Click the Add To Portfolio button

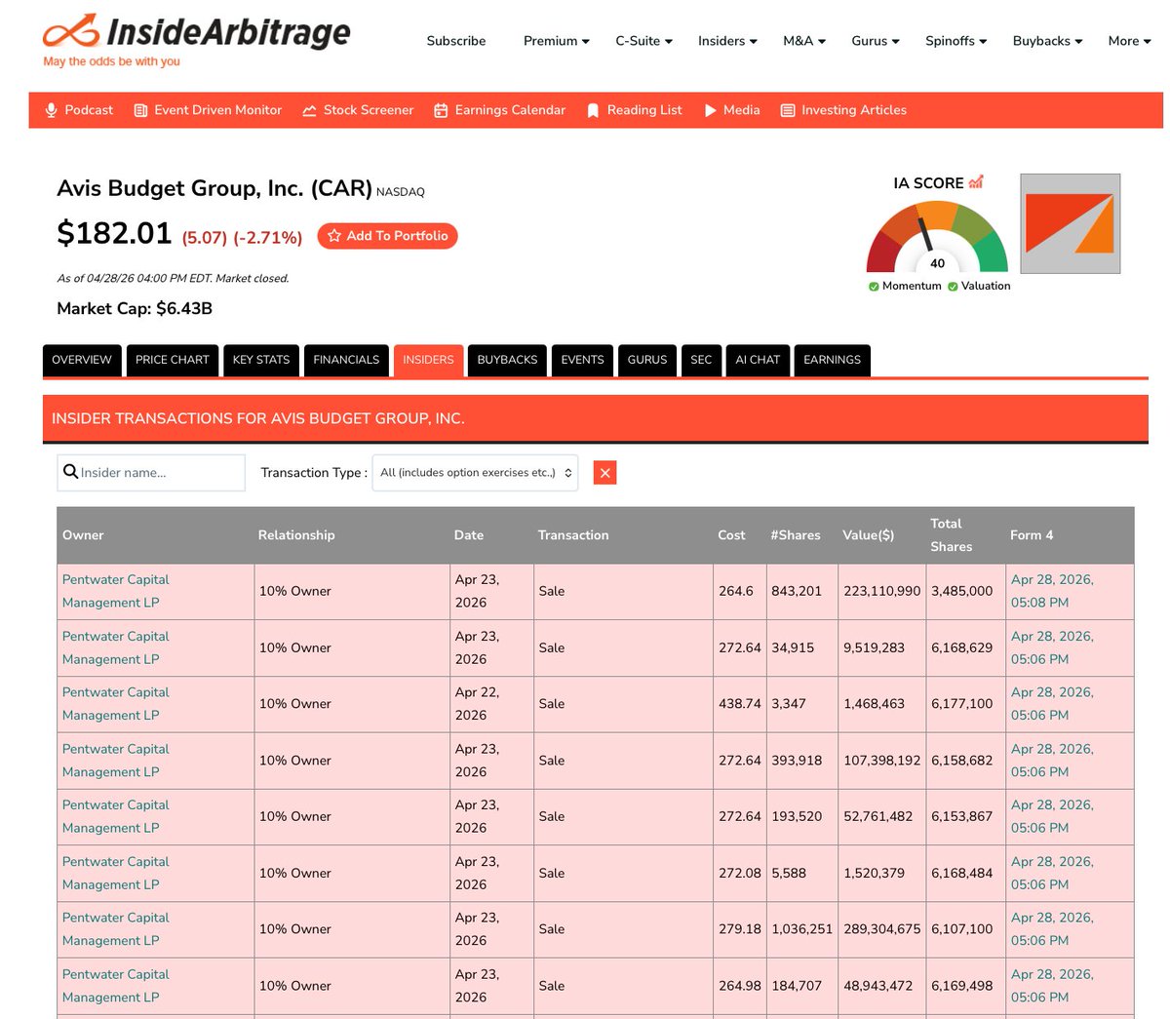tap(387, 236)
